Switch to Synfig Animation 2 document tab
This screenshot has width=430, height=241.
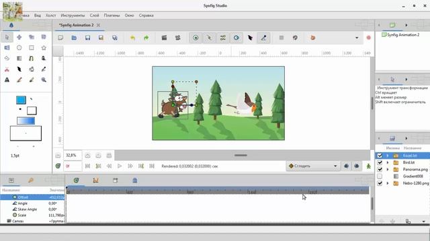[76, 25]
